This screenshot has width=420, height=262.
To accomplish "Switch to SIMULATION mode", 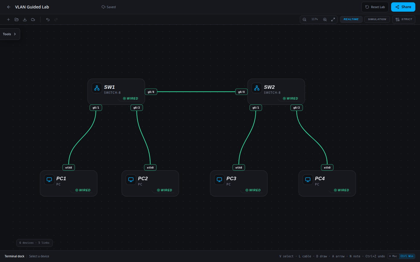I will (x=377, y=20).
